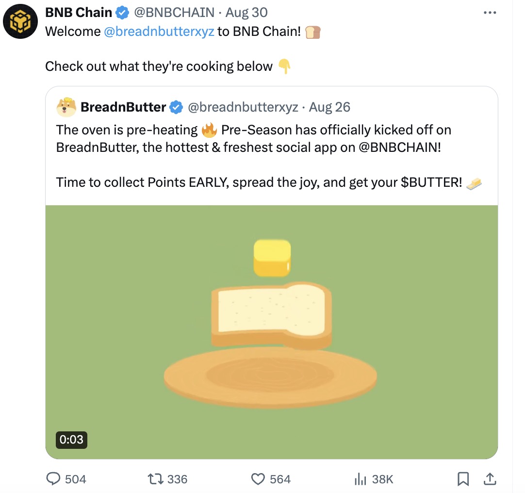Open the @breadnbutterxyz mention link
Screen dimensions: 525x493
pos(159,32)
